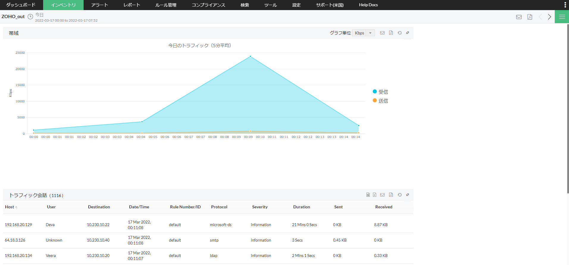Export traffic conversations to Excel
Image resolution: width=569 pixels, height=265 pixels.
pyautogui.click(x=374, y=195)
